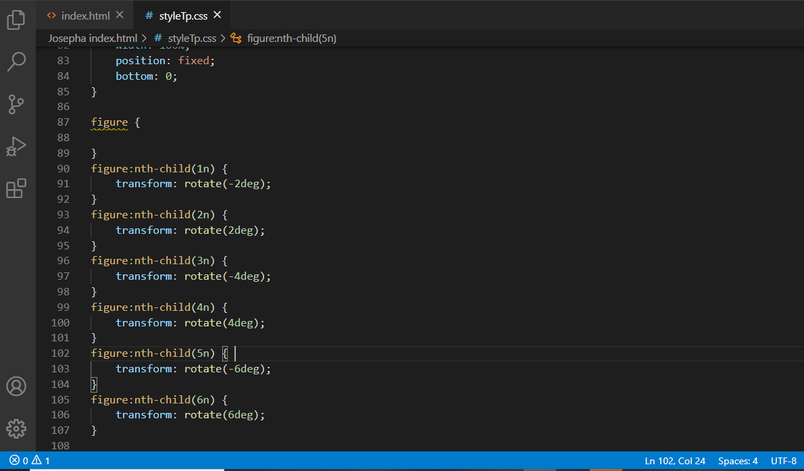804x471 pixels.
Task: Change file encoding via UTF-8
Action: [784, 461]
